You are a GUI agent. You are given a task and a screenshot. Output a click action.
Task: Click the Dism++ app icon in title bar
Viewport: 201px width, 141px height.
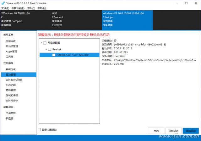click(x=3, y=3)
